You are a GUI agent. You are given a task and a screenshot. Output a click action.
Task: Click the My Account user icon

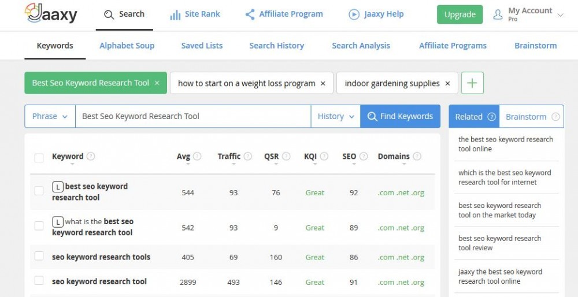click(x=498, y=15)
